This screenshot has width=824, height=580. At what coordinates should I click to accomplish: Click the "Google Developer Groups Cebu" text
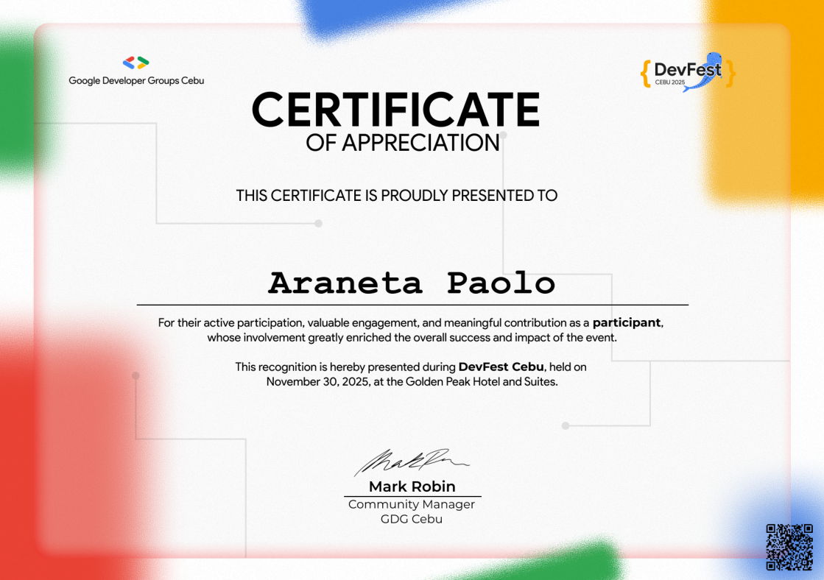click(136, 80)
